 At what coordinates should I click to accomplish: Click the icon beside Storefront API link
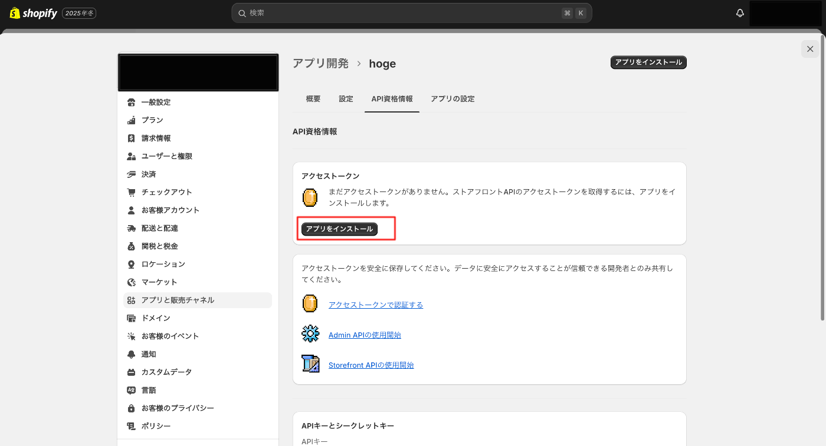(x=310, y=364)
